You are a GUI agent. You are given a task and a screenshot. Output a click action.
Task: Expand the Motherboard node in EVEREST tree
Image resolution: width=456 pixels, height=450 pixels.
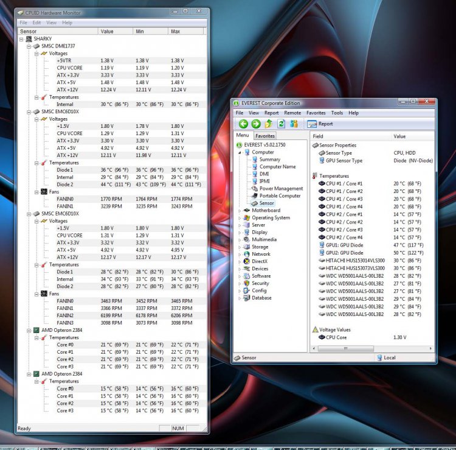click(240, 211)
